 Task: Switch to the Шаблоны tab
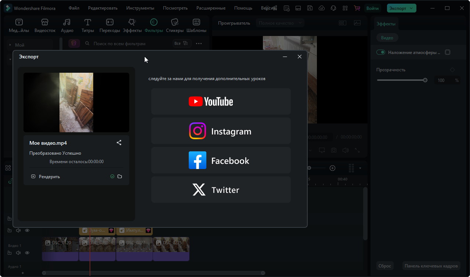tap(196, 26)
